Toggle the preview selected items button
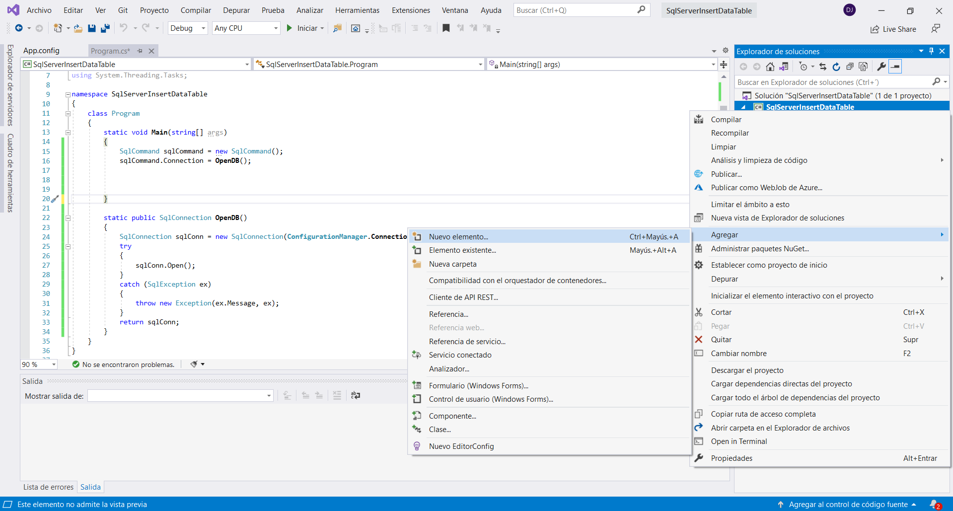Viewport: 953px width, 511px height. click(895, 67)
